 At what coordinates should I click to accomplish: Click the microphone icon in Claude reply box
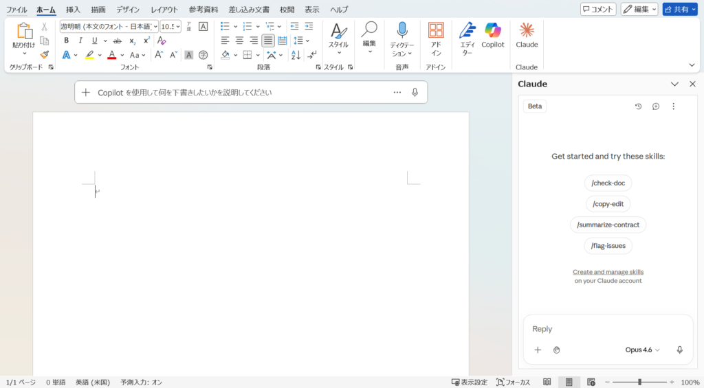tap(679, 350)
